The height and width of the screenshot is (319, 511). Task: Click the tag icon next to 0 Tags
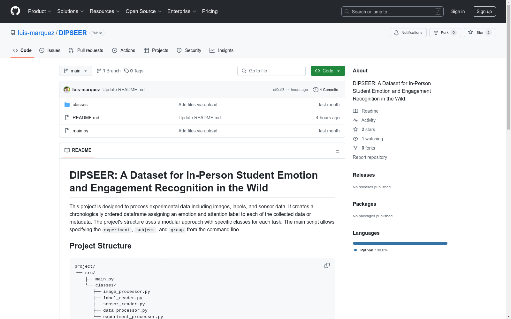pos(126,71)
